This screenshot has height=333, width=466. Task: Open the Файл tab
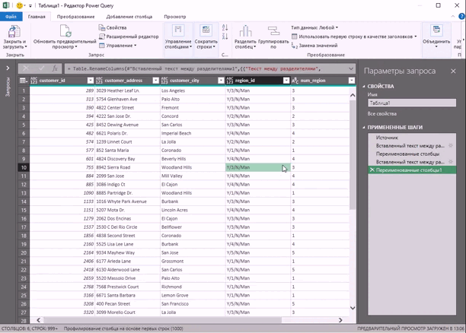tap(11, 17)
